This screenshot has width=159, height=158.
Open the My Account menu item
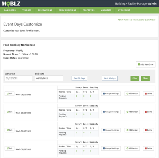click(x=124, y=10)
